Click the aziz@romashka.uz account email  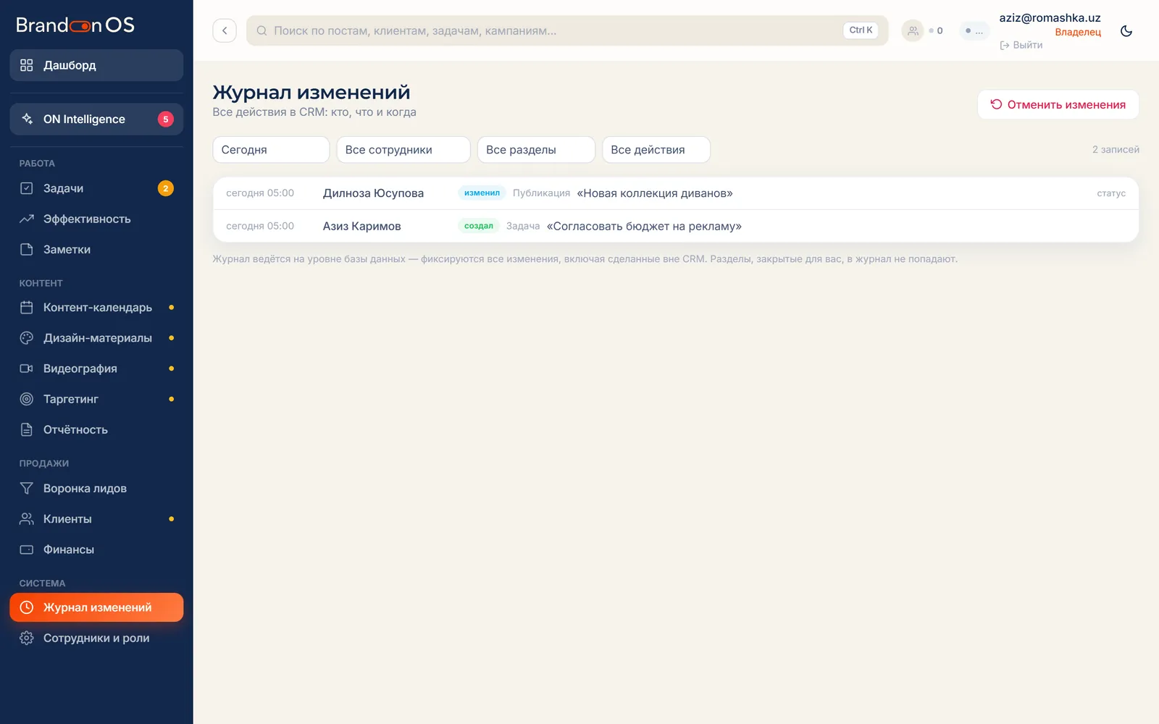(x=1050, y=17)
